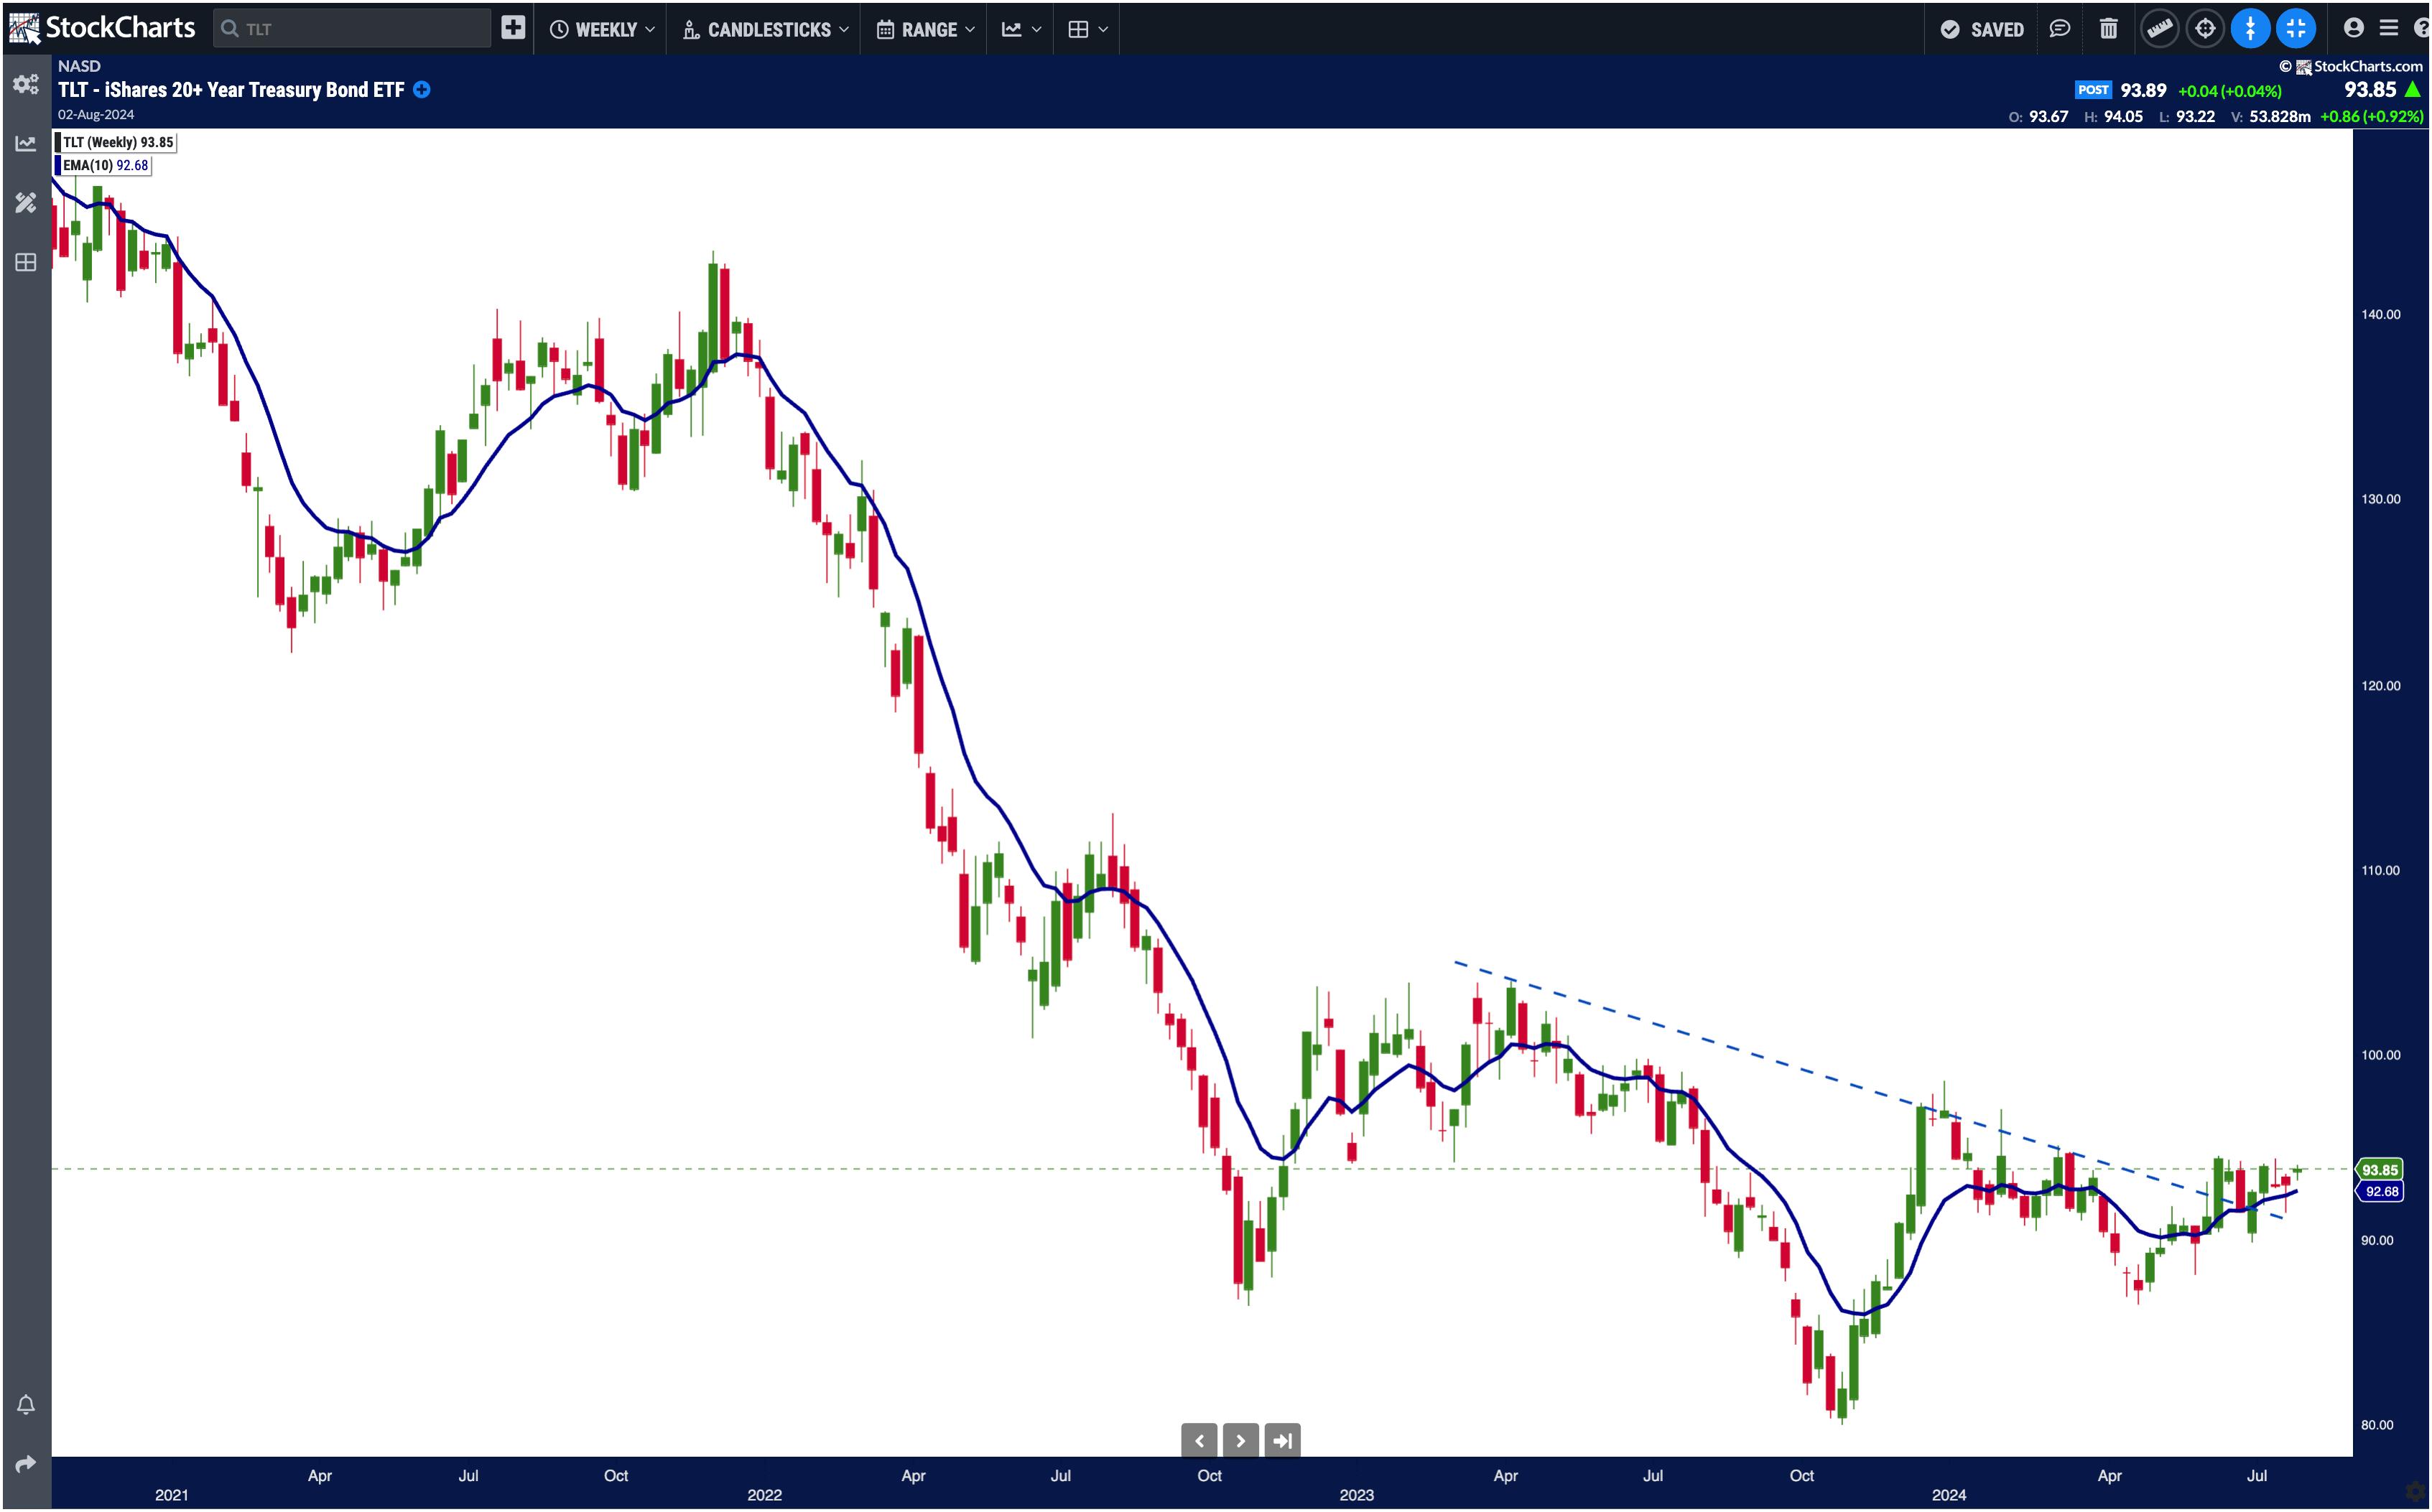
Task: Open the grid layout dropdown in toolbar
Action: pos(1087,30)
